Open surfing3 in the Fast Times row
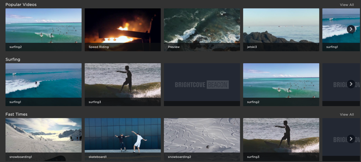 pos(281,140)
